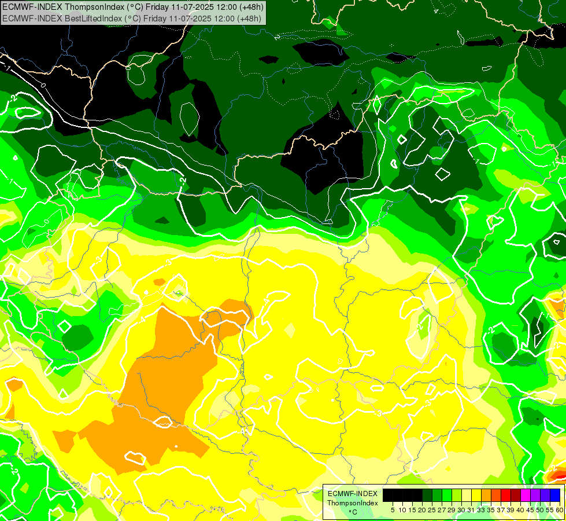Click the legend value 40
Image resolution: width=566 pixels, height=521 pixels.
pyautogui.click(x=520, y=510)
